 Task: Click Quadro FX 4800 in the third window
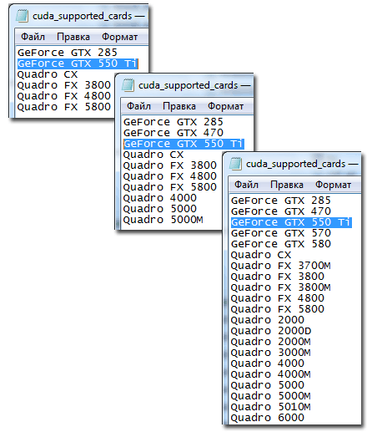coord(278,298)
